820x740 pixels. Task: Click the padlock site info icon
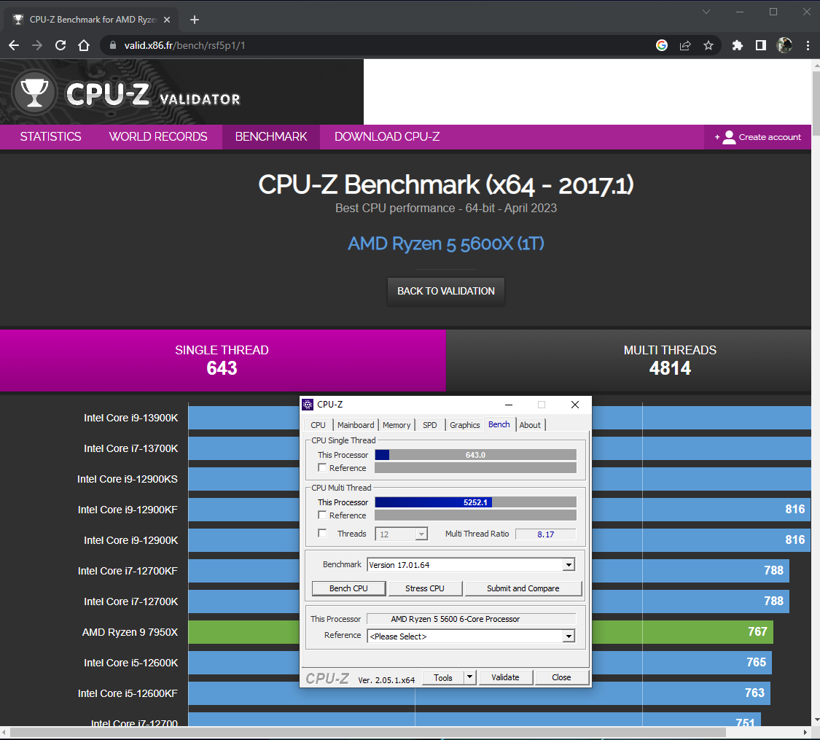click(112, 45)
